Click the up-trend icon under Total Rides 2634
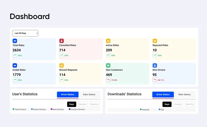This screenshot has width=207, height=127. 15,55
